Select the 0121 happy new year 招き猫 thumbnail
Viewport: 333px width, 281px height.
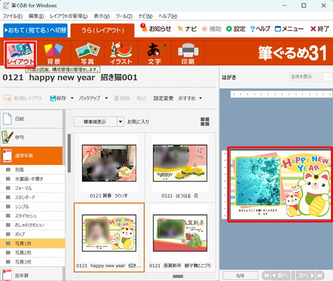109,238
